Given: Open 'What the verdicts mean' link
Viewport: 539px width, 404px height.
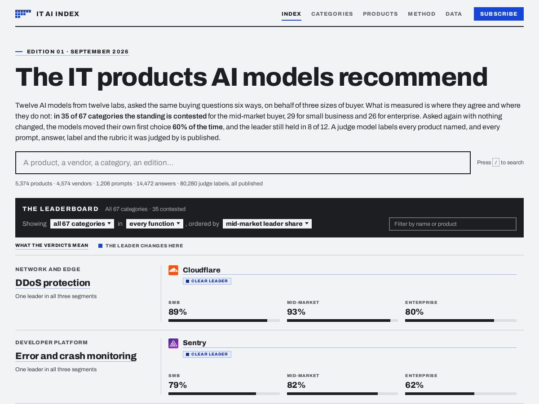Looking at the screenshot, I should coord(52,246).
